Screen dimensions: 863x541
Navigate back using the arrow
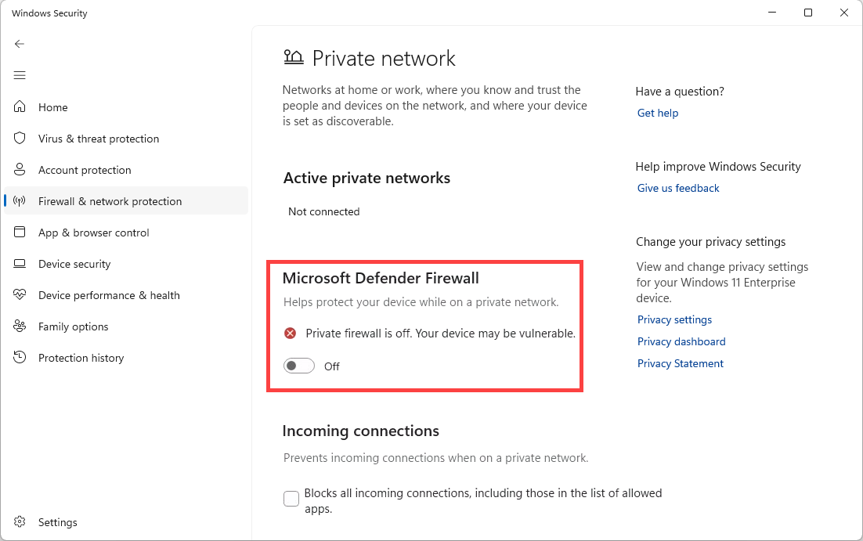tap(20, 44)
